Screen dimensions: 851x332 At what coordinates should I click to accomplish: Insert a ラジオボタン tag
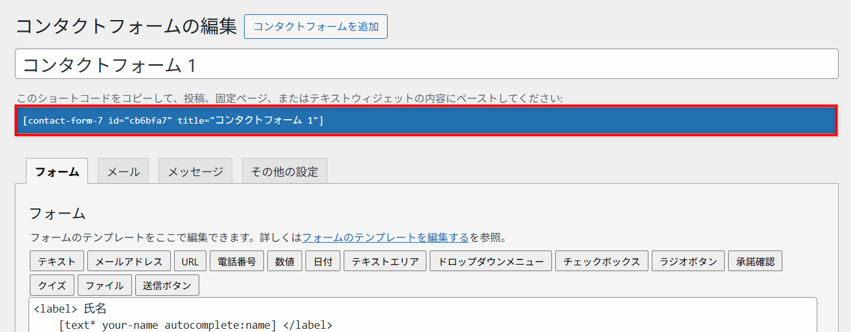689,261
